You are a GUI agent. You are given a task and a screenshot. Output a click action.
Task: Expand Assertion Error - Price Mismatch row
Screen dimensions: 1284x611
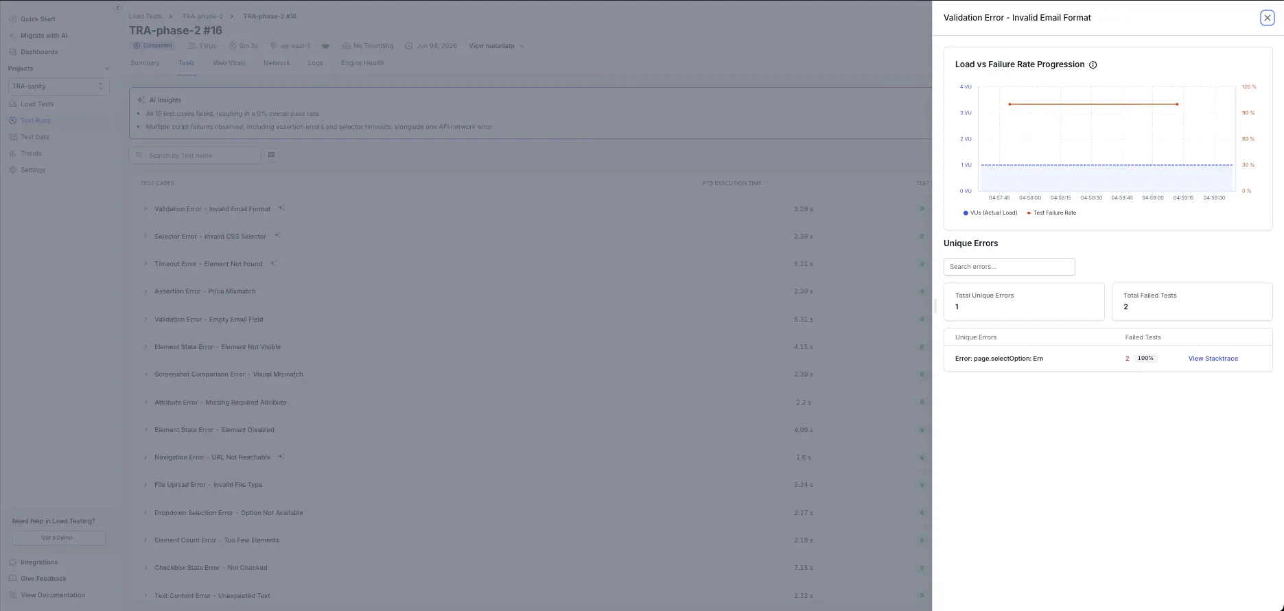145,291
